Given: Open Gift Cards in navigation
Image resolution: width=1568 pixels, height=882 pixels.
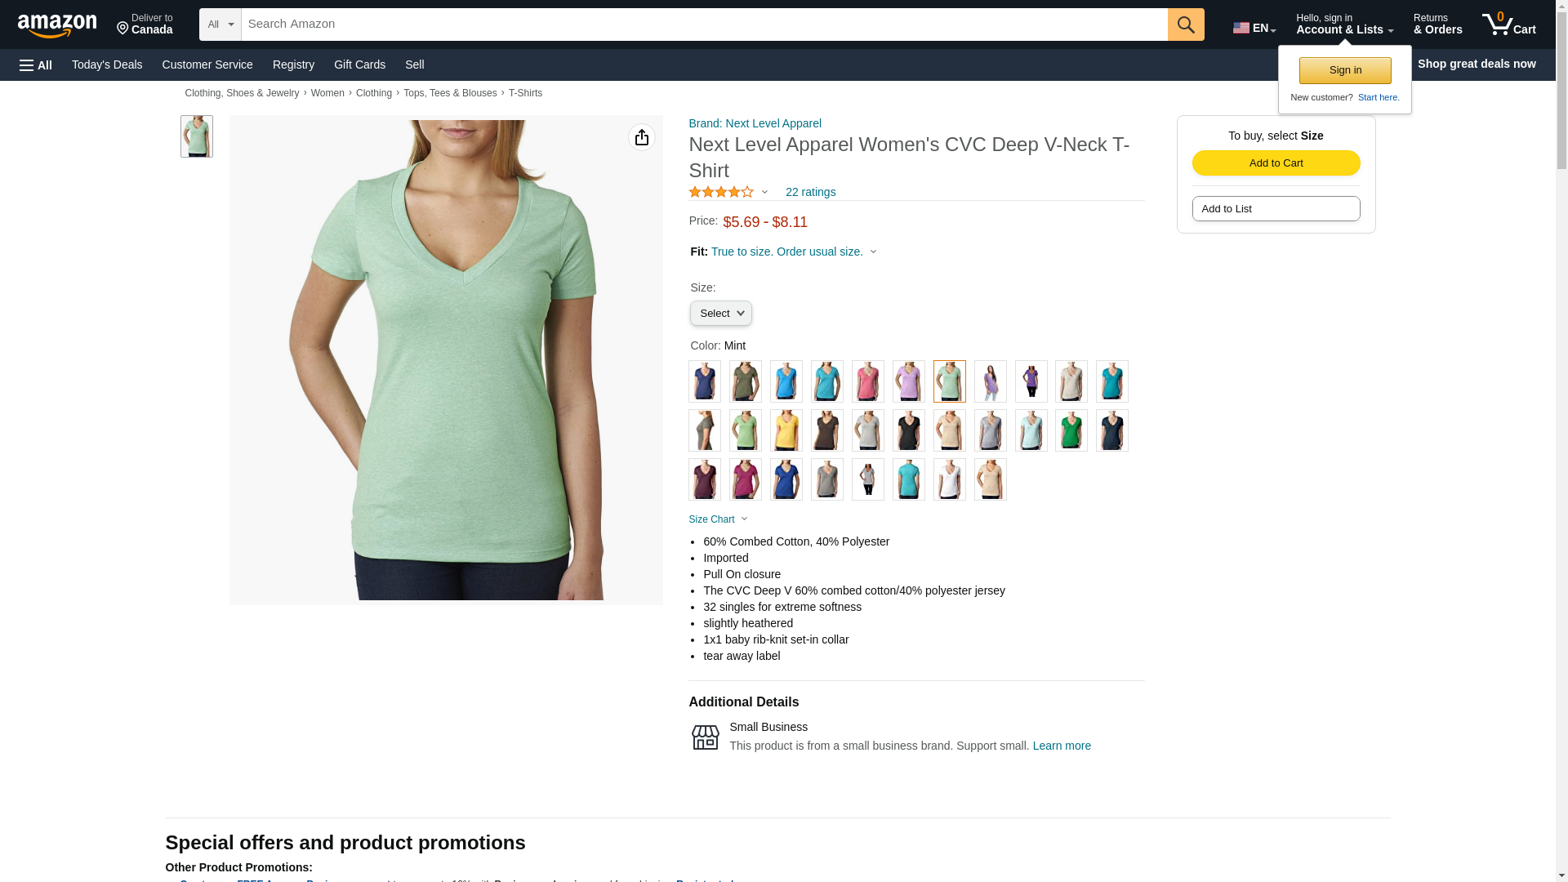Looking at the screenshot, I should (359, 65).
